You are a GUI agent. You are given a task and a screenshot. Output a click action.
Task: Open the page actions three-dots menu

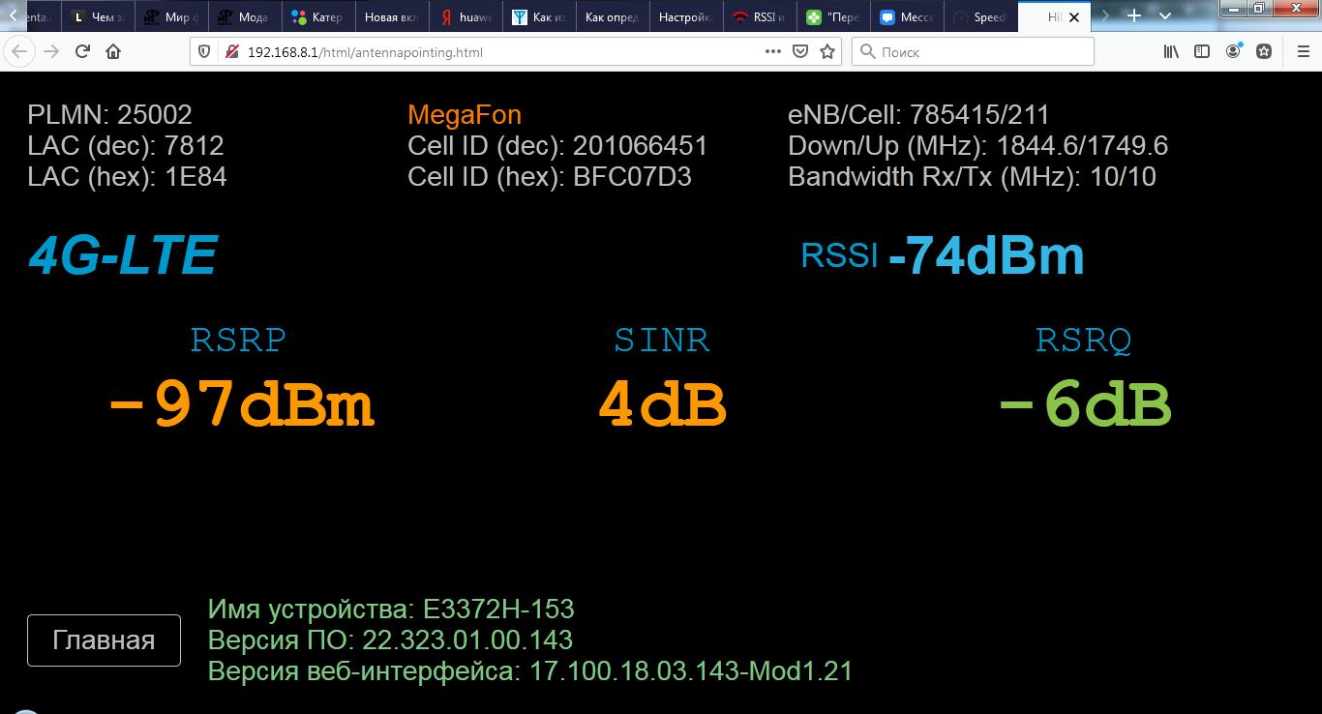(x=772, y=52)
